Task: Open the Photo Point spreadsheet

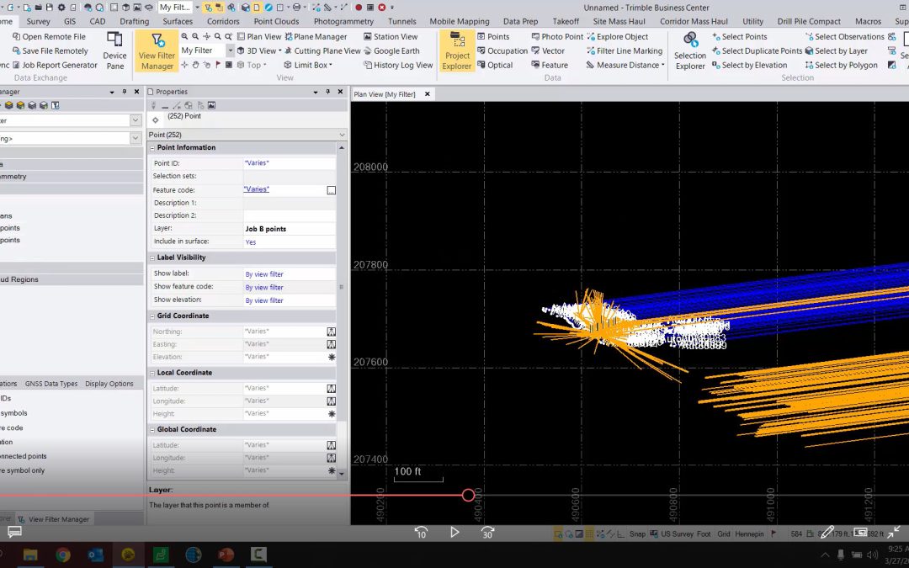Action: (x=557, y=36)
